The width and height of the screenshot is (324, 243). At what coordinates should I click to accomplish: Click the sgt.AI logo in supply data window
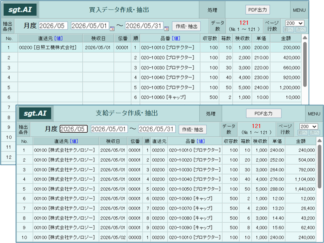[x=35, y=113]
